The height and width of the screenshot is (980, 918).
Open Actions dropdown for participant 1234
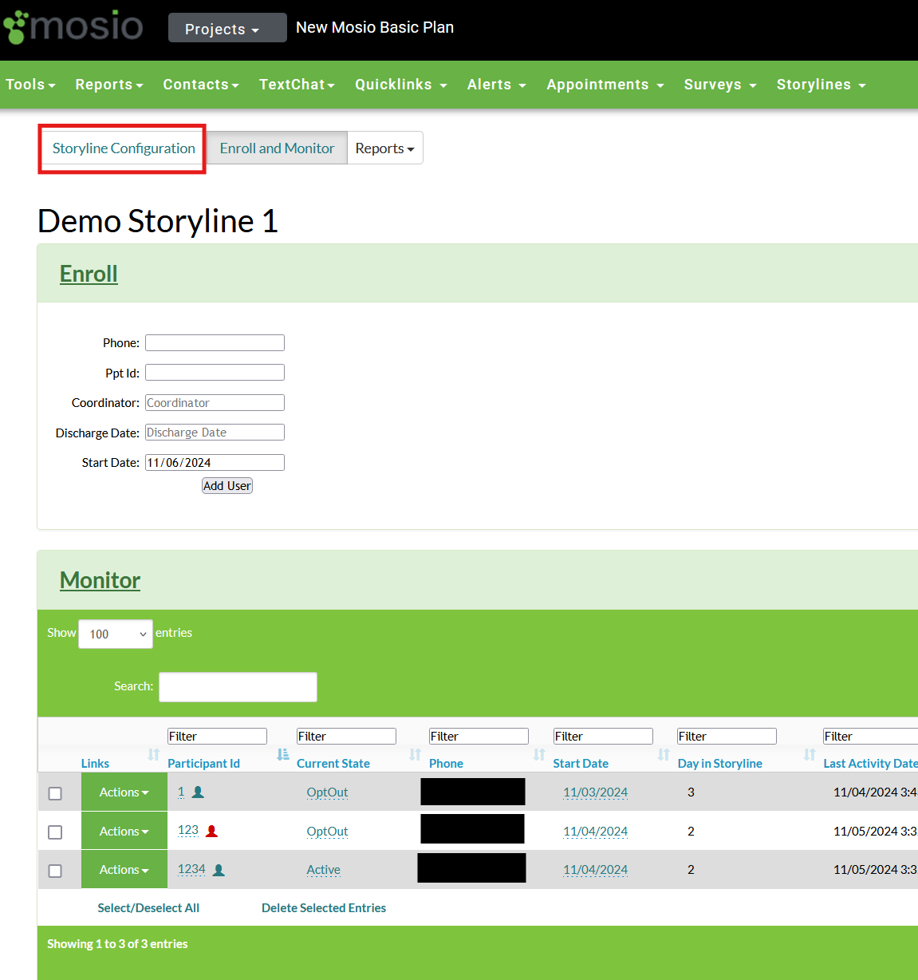pos(124,870)
